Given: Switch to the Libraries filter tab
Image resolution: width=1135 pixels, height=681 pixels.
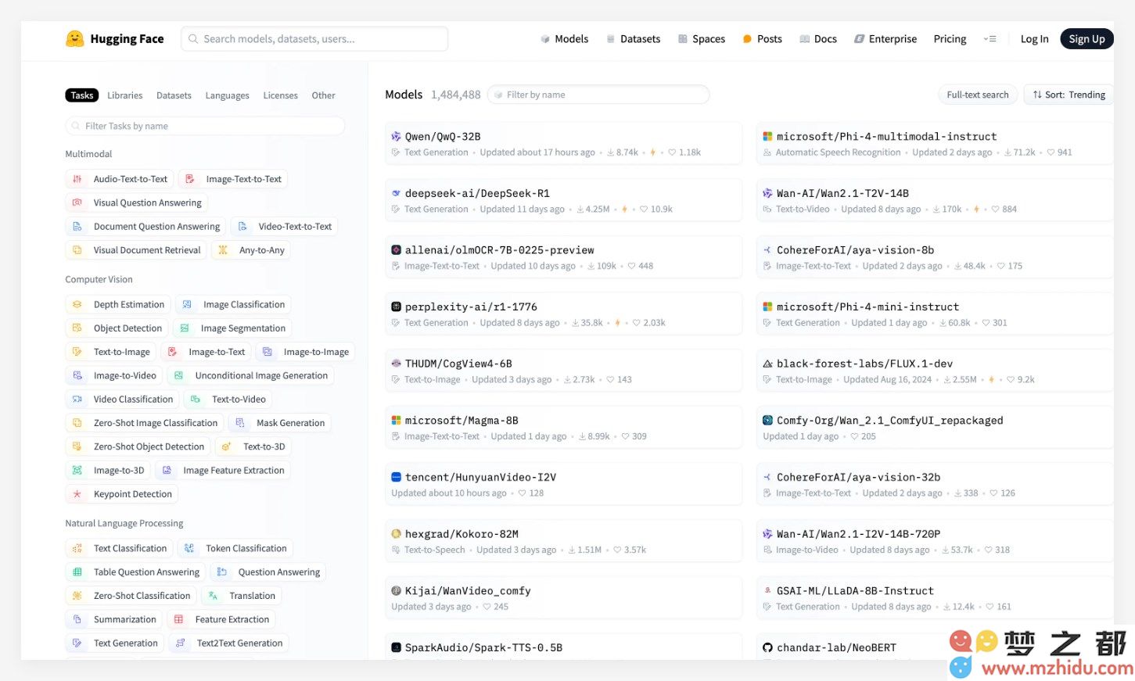Looking at the screenshot, I should (125, 95).
